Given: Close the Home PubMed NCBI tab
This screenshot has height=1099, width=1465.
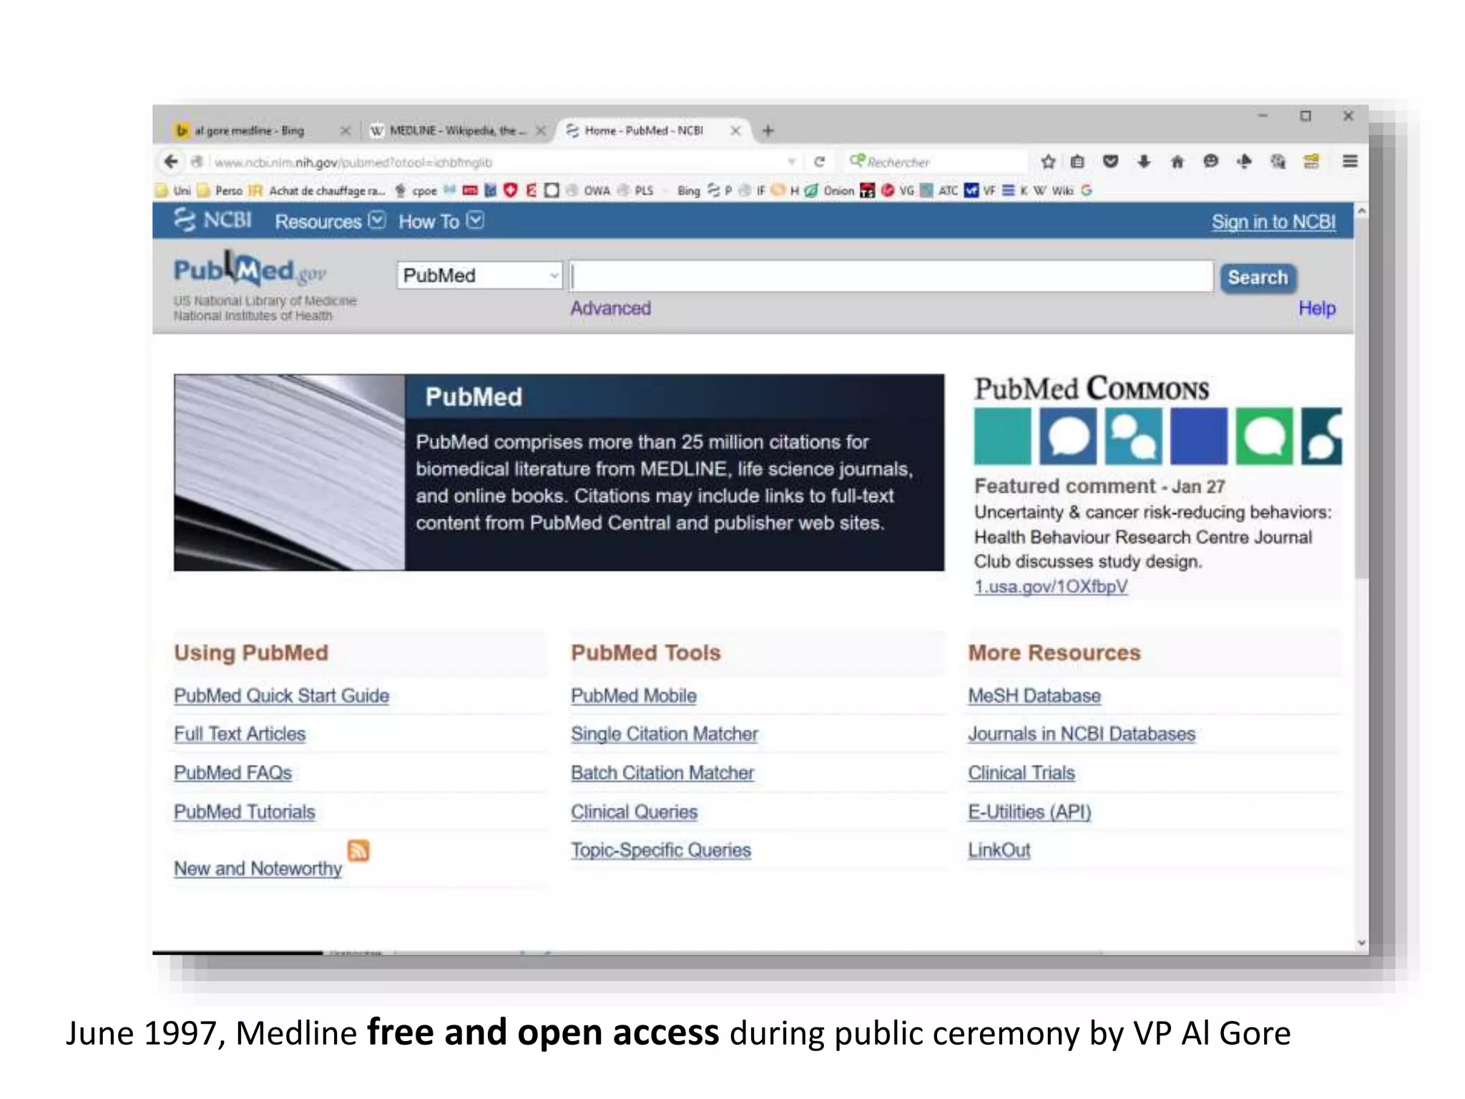Looking at the screenshot, I should (x=735, y=130).
